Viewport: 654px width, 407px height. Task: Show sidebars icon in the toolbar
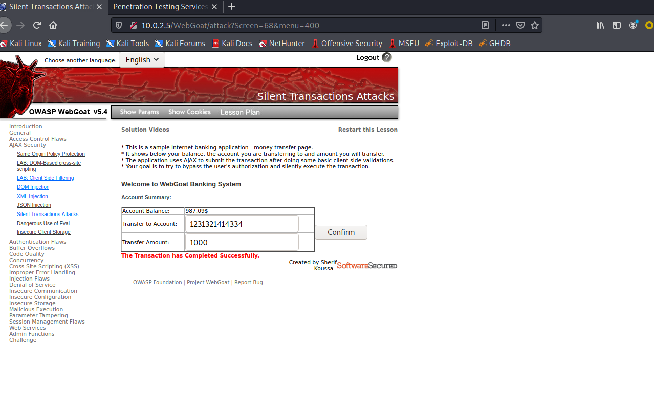617,25
